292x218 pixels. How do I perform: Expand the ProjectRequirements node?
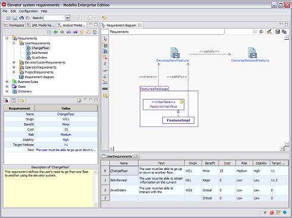[x=14, y=72]
